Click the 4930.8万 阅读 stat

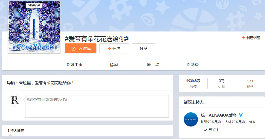pos(193,83)
